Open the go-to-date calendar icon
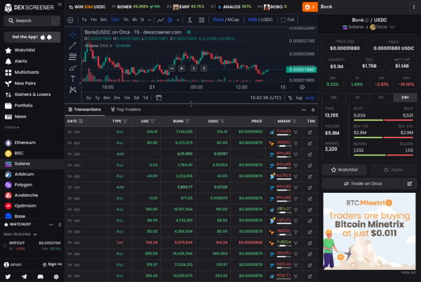This screenshot has height=282, width=421. tap(158, 97)
